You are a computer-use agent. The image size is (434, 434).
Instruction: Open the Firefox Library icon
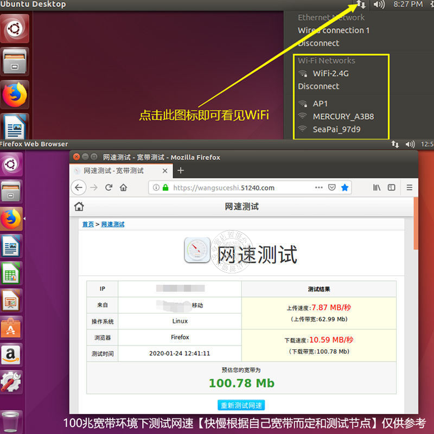[x=376, y=188]
